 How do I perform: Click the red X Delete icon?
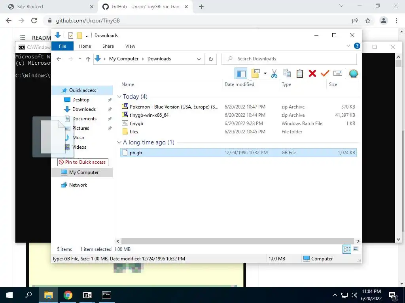click(x=312, y=74)
